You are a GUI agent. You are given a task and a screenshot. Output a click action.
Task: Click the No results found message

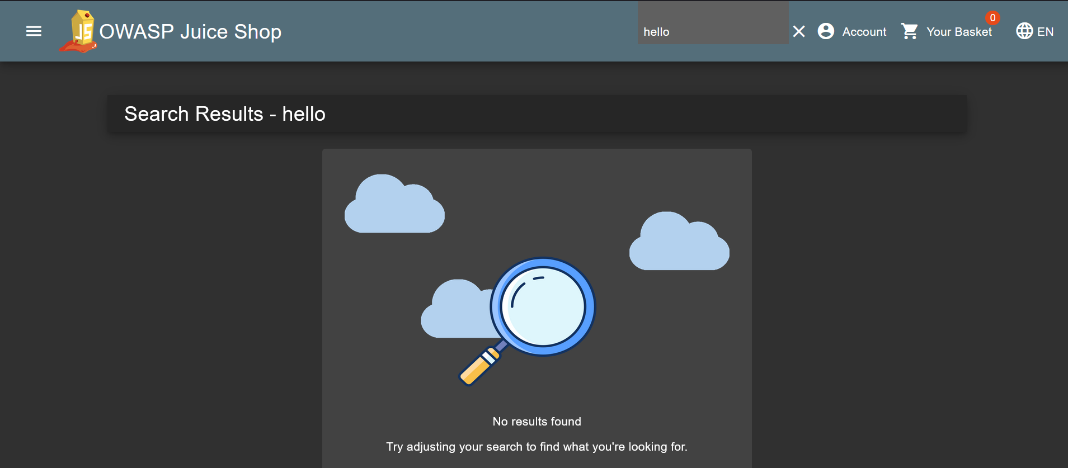point(537,422)
